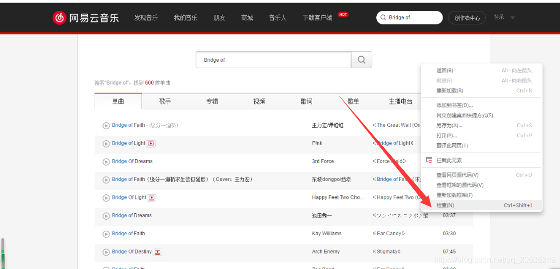Open 我的音乐 in top navigation
Screen dimensions: 560x269
[186, 18]
